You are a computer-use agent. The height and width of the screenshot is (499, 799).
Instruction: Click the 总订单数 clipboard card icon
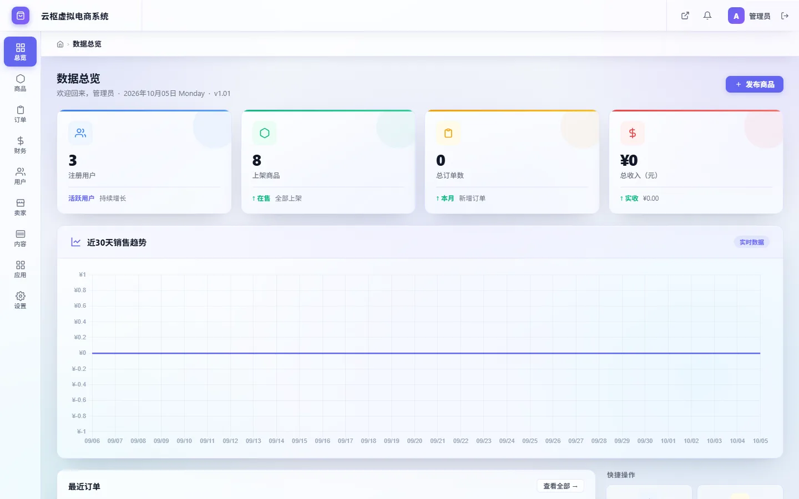(x=448, y=133)
